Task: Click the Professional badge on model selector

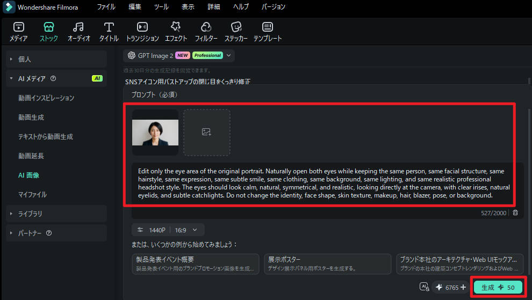Action: [207, 55]
